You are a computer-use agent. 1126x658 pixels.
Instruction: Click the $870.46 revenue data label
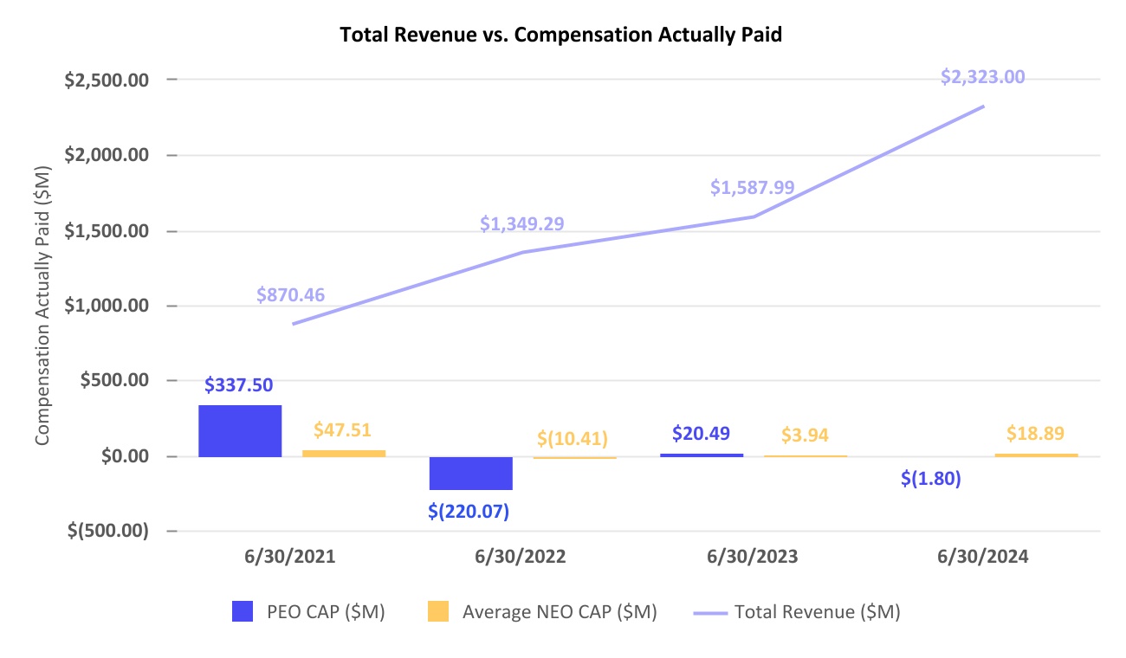[290, 294]
